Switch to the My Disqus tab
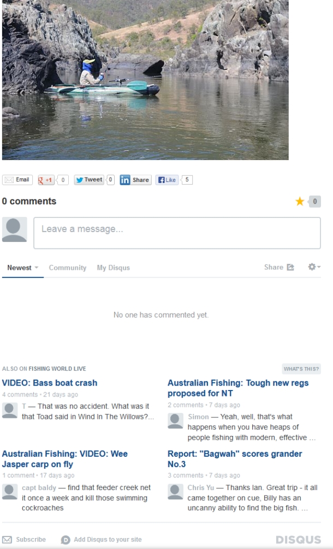Screen dimensions: 333x549 click(x=114, y=268)
